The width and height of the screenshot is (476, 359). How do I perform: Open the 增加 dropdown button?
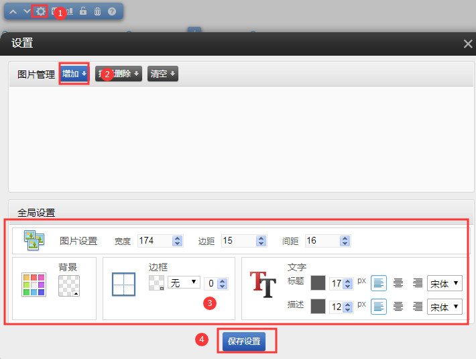click(x=74, y=74)
